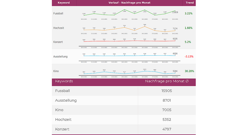
Task: Click the 1.66% trend value
Action: pos(189,28)
